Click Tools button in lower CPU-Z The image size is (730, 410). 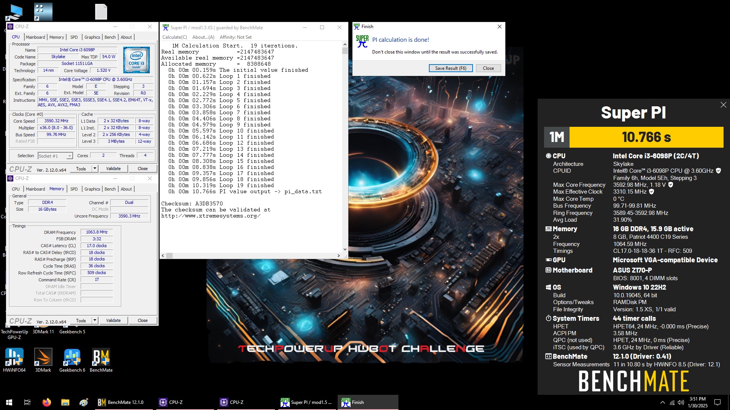tap(81, 320)
